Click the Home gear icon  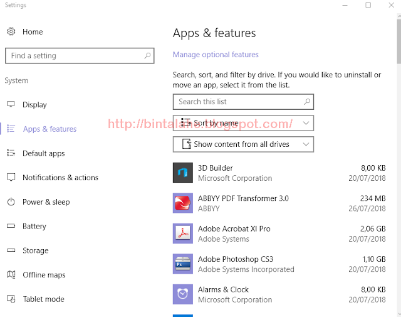pyautogui.click(x=11, y=31)
